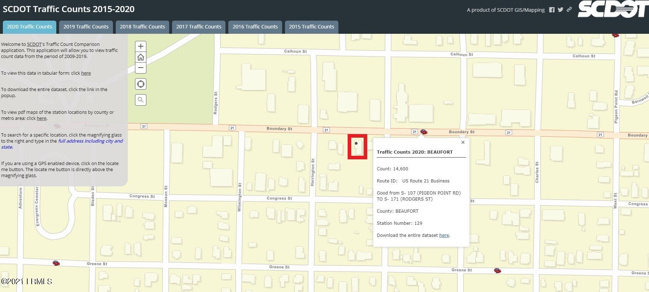Screen dimensions: 649x292
Task: Follow the SCDOT link in the welcome text
Action: 35,44
